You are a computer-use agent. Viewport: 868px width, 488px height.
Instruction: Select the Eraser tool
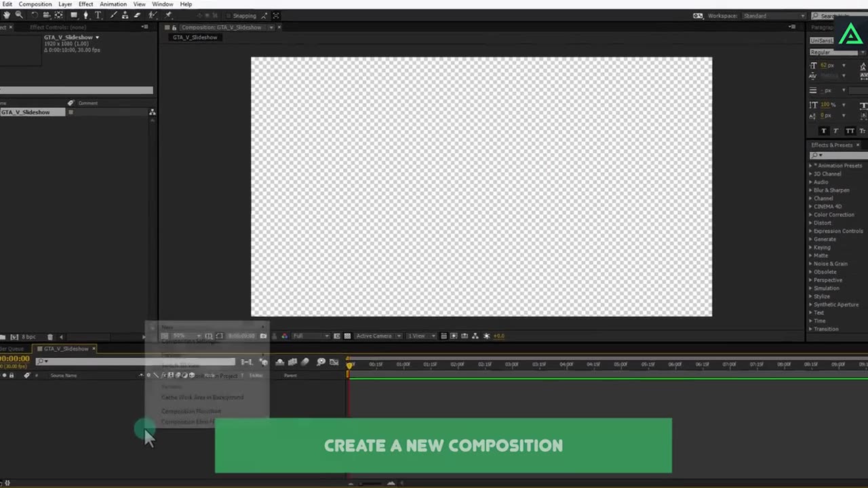pos(137,15)
